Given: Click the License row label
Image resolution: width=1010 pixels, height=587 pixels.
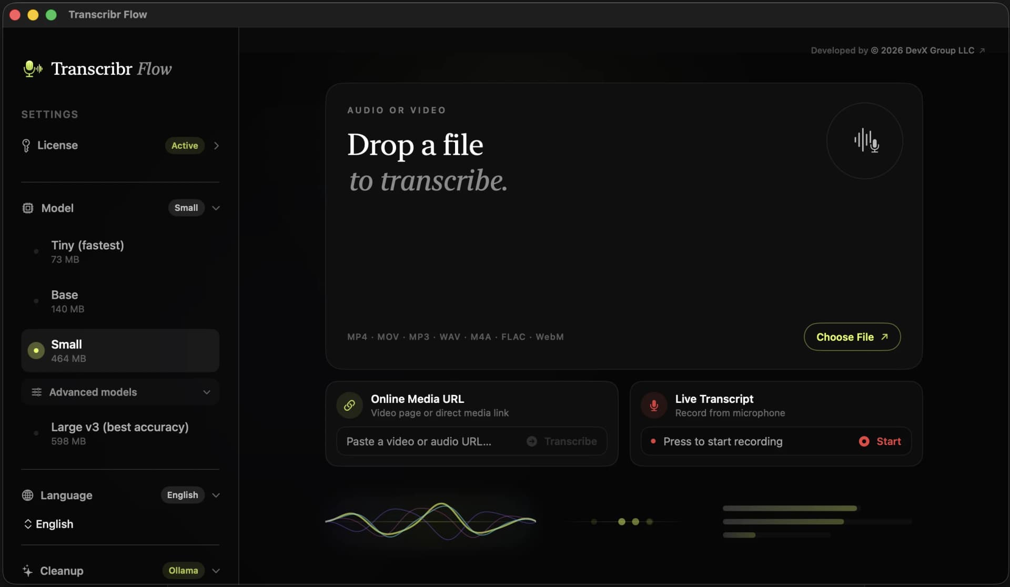Looking at the screenshot, I should pos(57,145).
